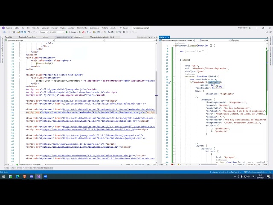Switch to Mantenimiento...pleado.cshtml tab
The image size is (273, 205).
pos(102,37)
